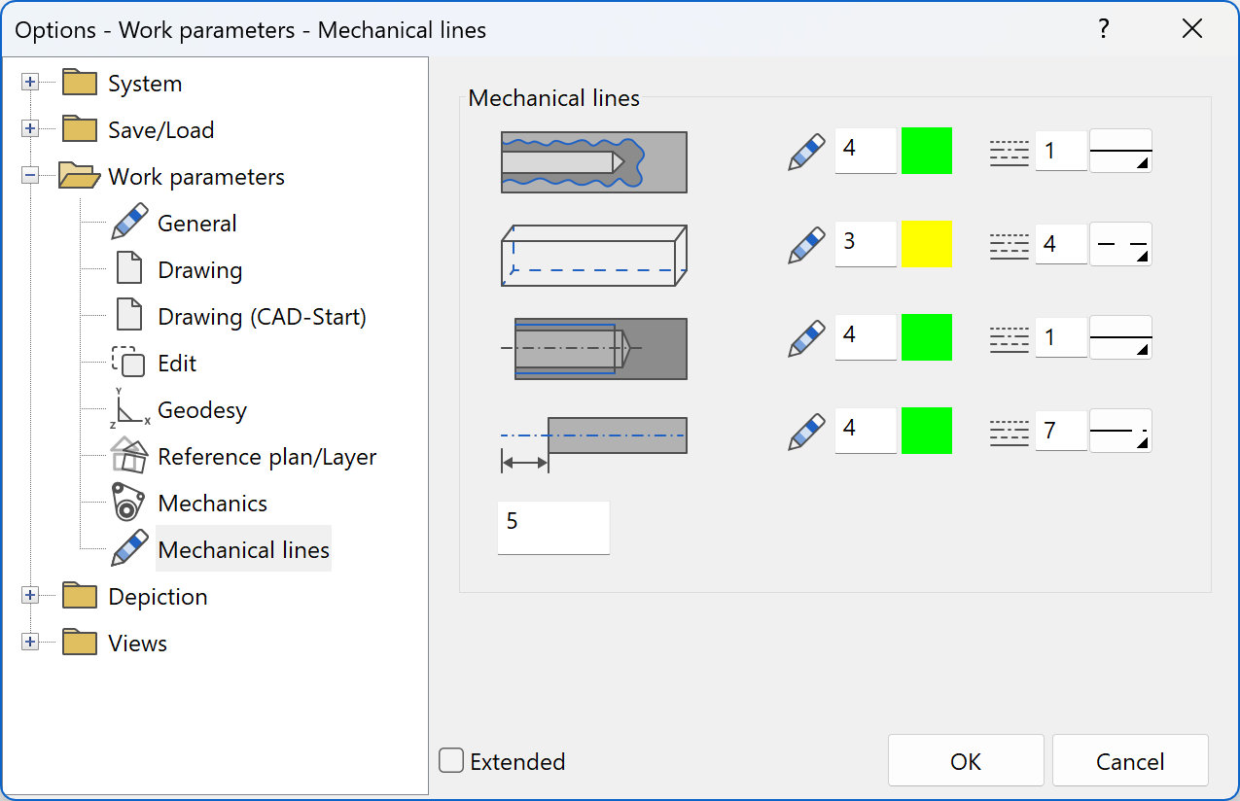This screenshot has width=1240, height=801.
Task: Click the pencil icon beside the fourth row
Action: [805, 431]
